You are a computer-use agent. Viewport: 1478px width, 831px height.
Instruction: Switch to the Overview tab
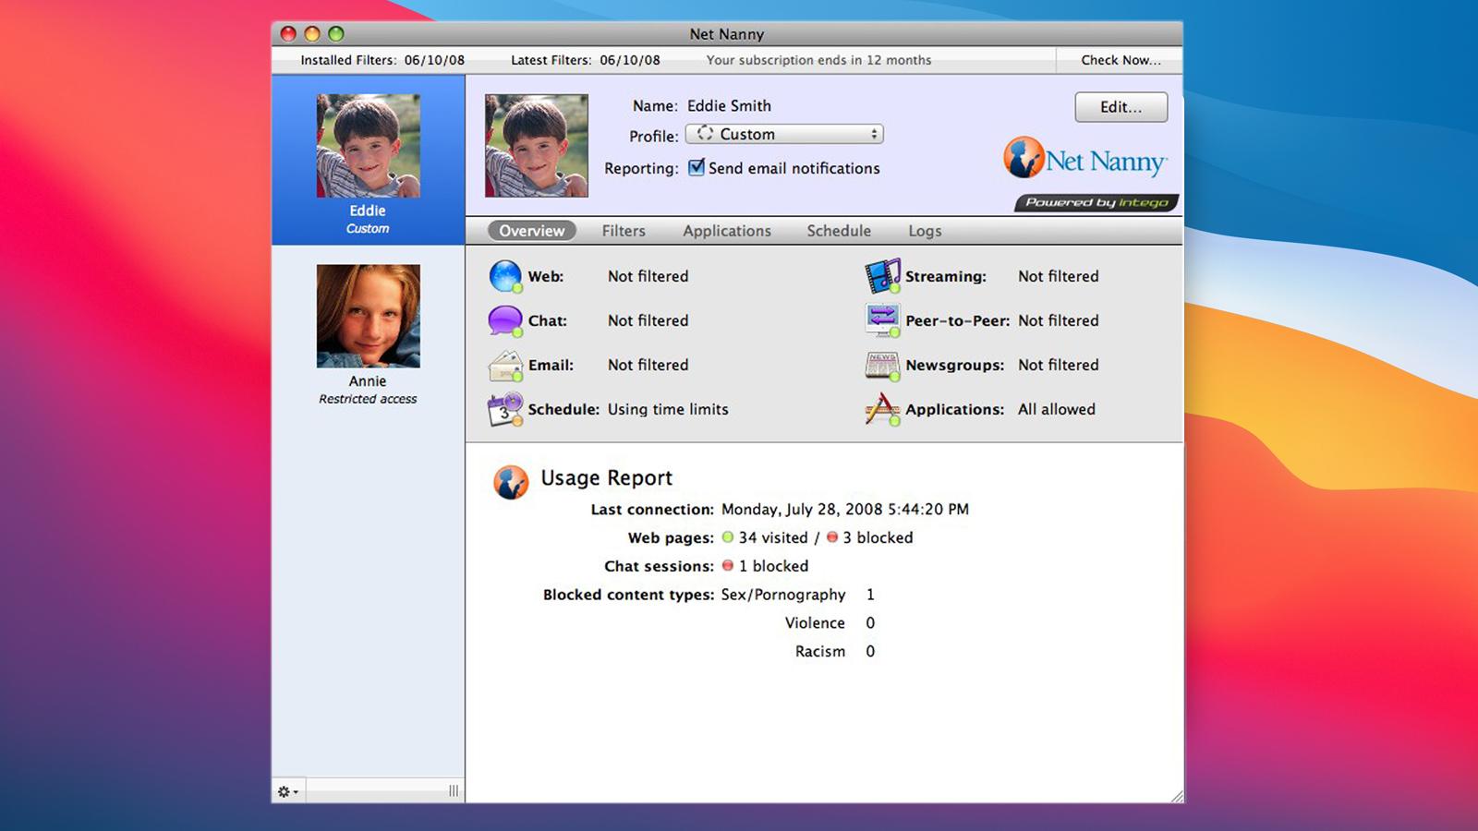pos(532,231)
